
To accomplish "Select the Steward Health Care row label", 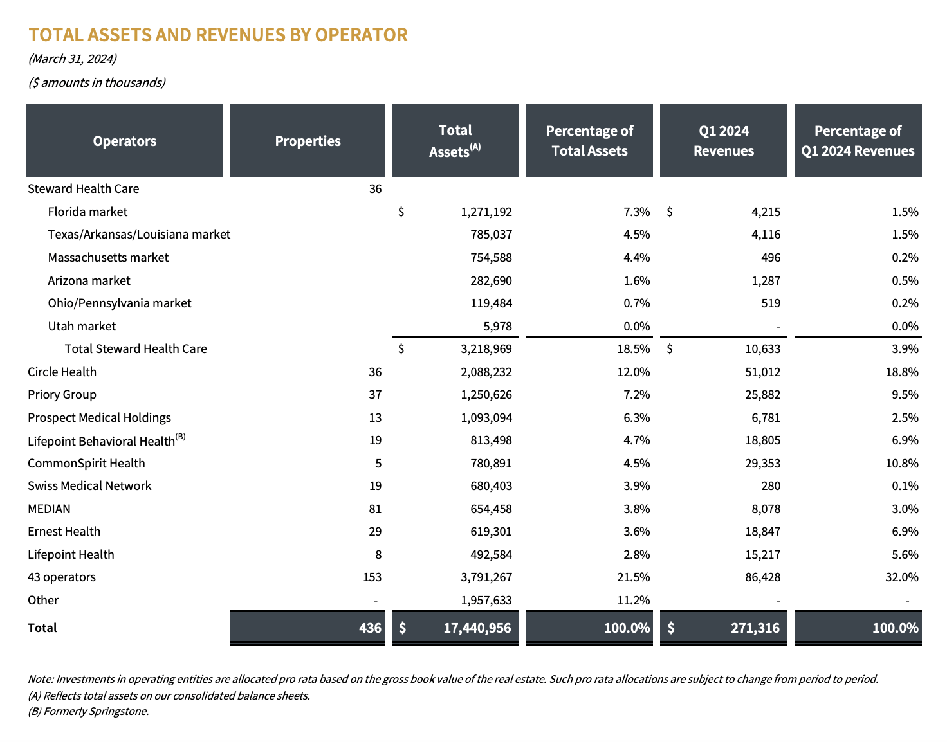I will pos(84,189).
